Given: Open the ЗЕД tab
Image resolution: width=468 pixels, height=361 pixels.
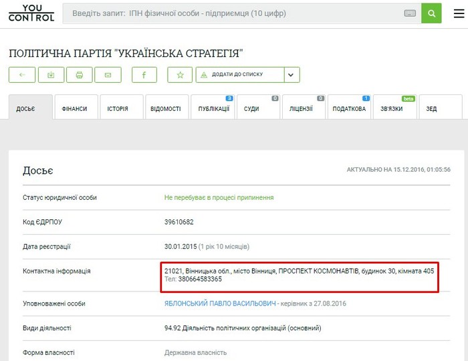Looking at the screenshot, I should pyautogui.click(x=441, y=107).
